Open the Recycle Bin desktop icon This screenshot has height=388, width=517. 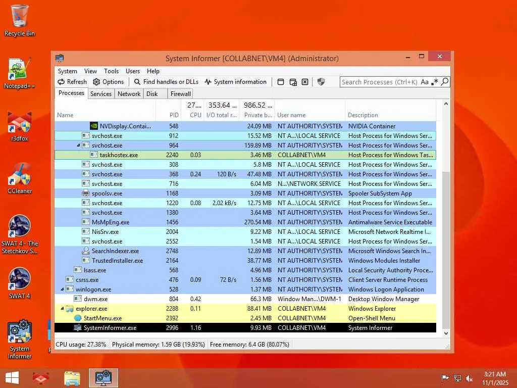[20, 20]
